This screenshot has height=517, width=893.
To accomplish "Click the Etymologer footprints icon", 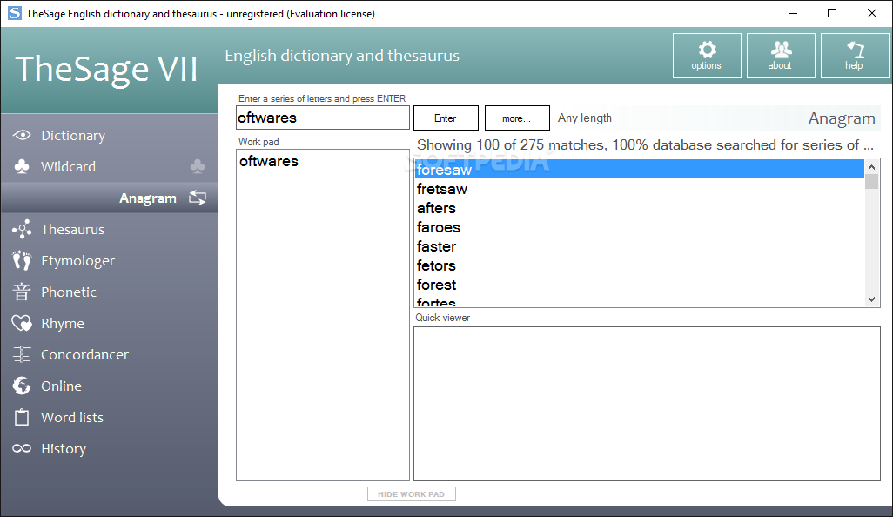I will [x=22, y=261].
